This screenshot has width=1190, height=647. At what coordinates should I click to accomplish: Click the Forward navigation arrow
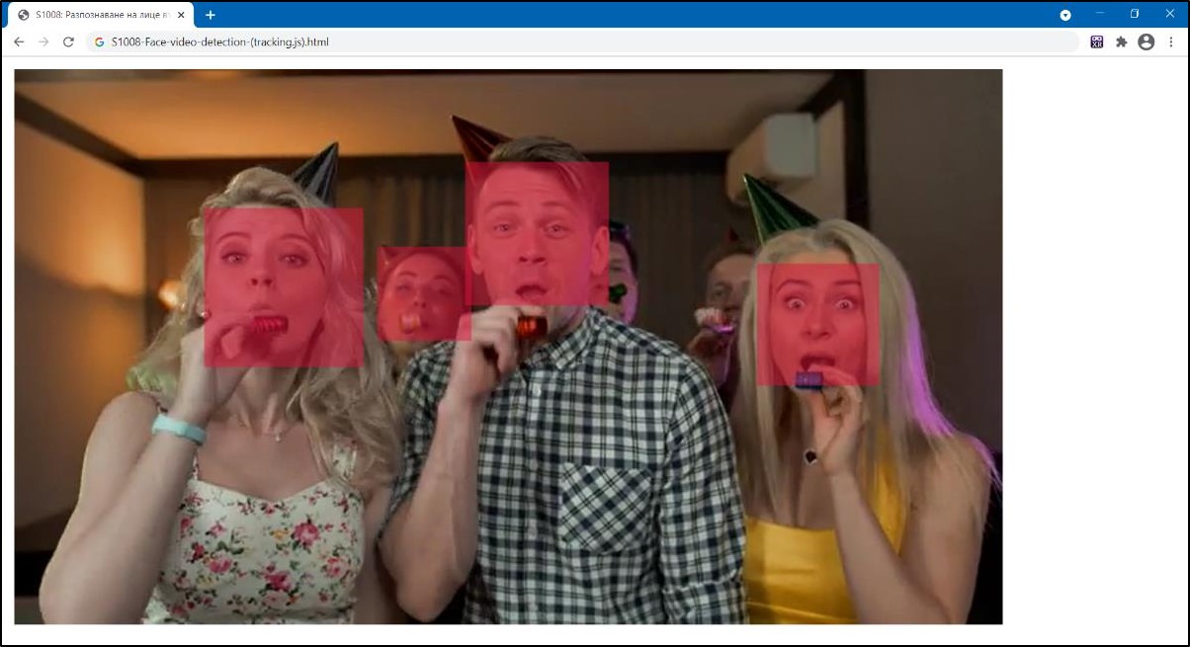(43, 41)
